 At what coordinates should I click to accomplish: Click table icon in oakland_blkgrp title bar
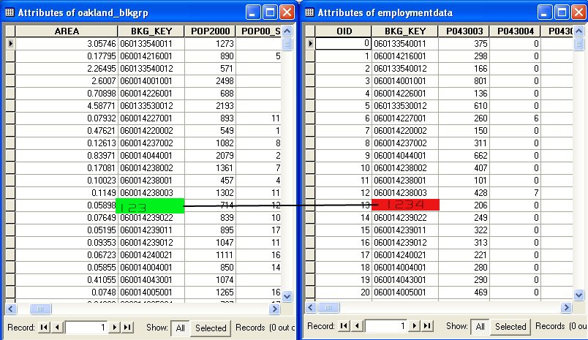pos(10,12)
